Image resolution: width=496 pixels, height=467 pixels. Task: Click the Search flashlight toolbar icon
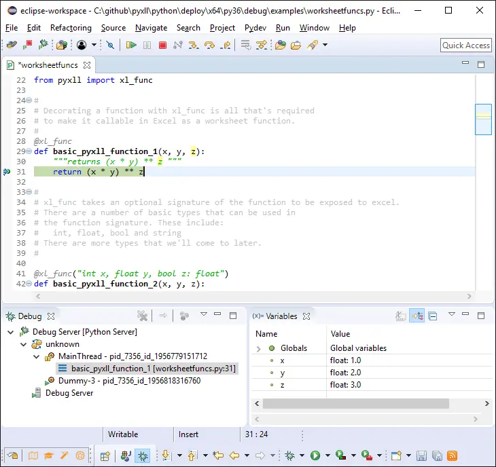point(313,45)
